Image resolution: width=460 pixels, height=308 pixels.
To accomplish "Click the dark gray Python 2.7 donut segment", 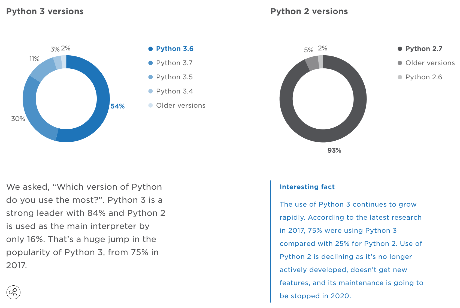I will pyautogui.click(x=323, y=136).
